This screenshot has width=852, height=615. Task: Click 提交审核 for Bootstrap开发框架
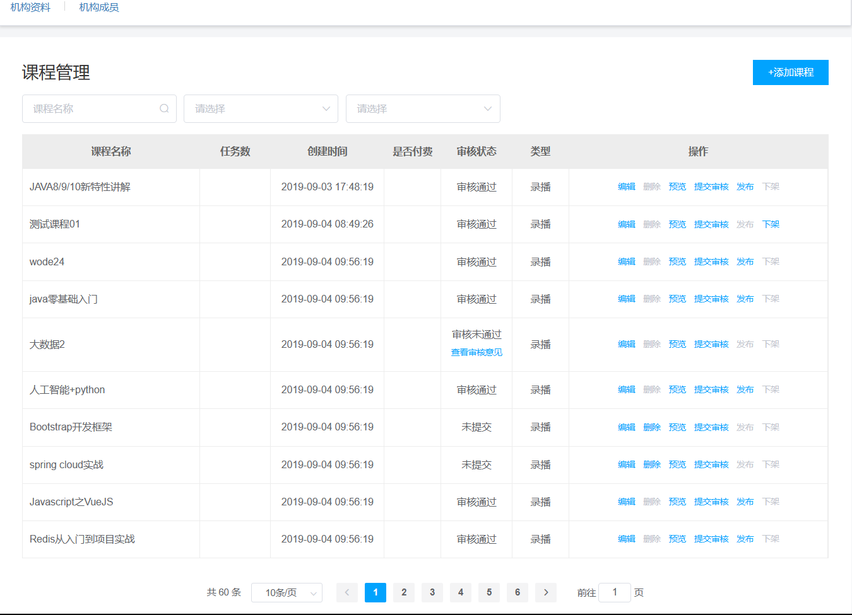(x=711, y=427)
